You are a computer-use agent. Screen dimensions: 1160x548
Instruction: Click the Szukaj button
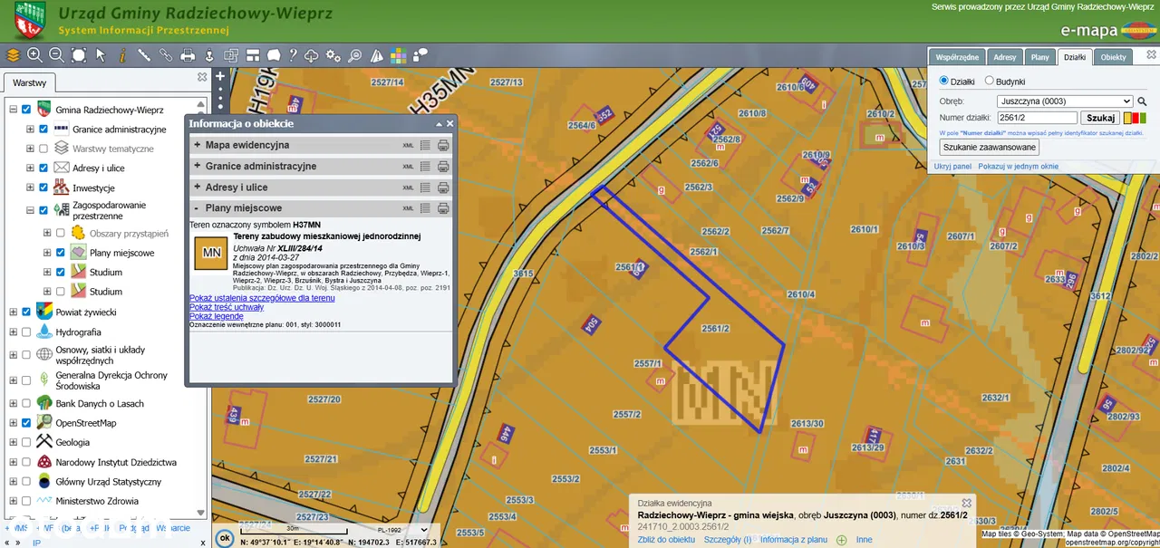click(1100, 118)
